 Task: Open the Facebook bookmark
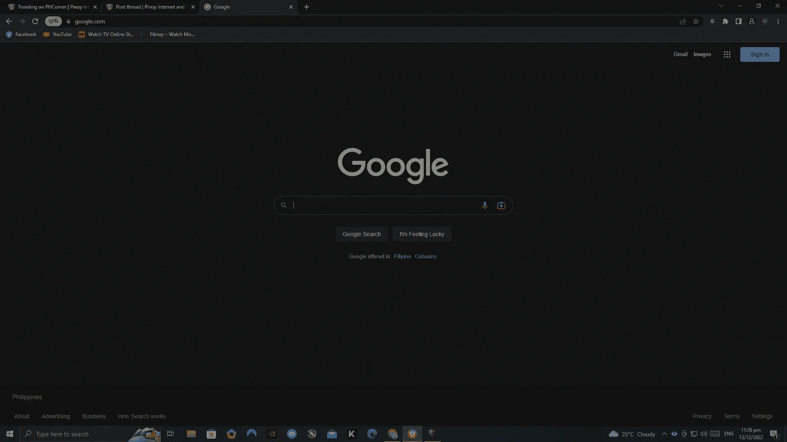point(21,34)
